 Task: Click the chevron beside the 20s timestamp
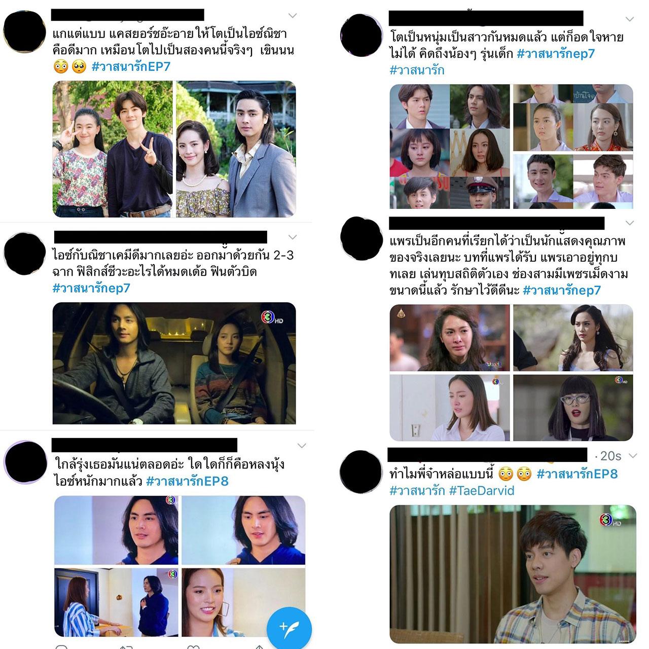(x=632, y=456)
